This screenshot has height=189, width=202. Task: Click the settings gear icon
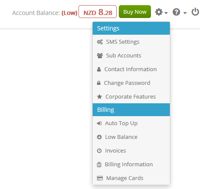coord(159,12)
